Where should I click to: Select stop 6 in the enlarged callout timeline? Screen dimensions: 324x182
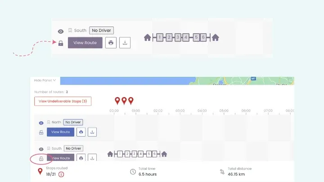[203, 37]
